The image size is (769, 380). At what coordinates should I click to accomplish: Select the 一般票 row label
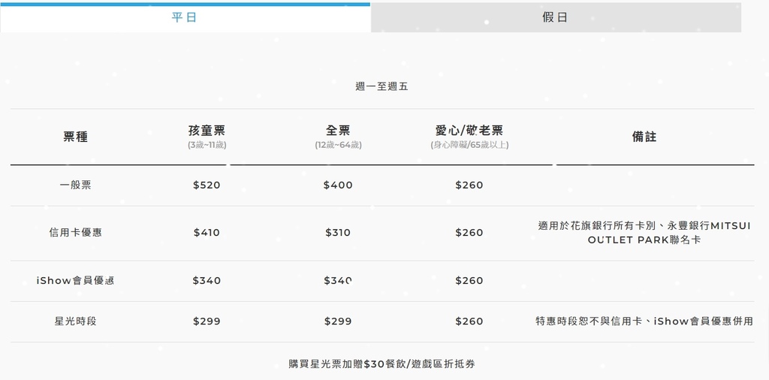pos(75,185)
